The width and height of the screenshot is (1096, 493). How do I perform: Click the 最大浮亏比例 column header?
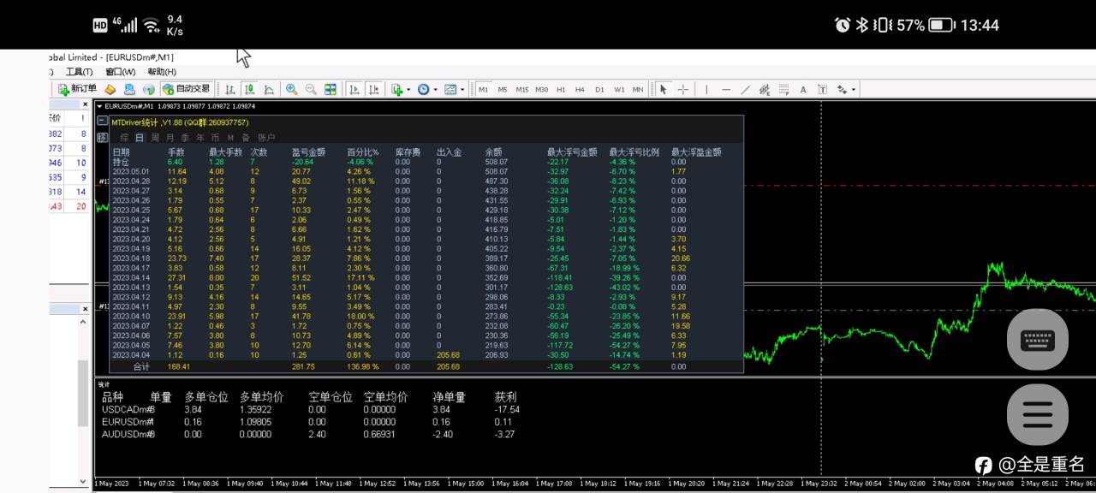point(634,151)
